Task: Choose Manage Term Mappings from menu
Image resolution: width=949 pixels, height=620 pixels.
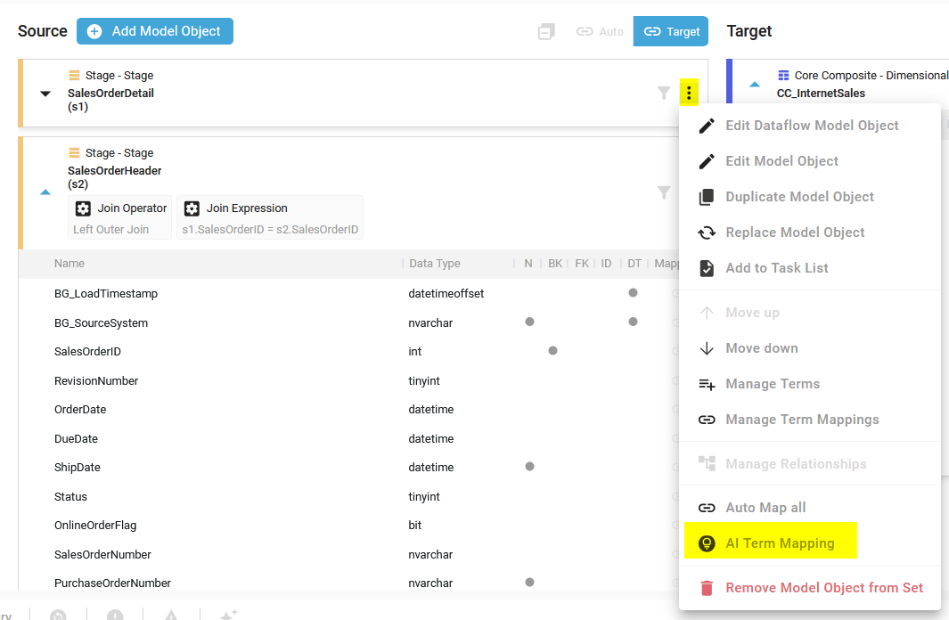Action: tap(801, 420)
